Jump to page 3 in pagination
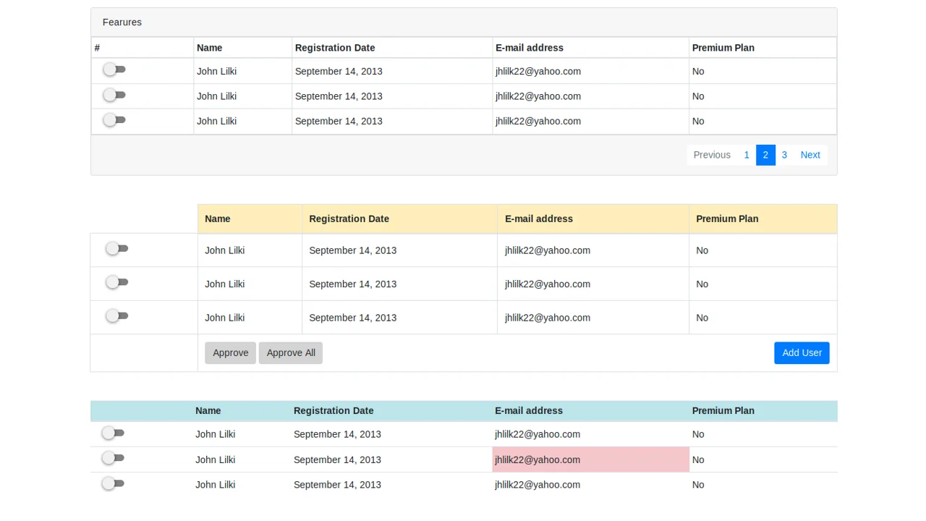 (x=784, y=155)
